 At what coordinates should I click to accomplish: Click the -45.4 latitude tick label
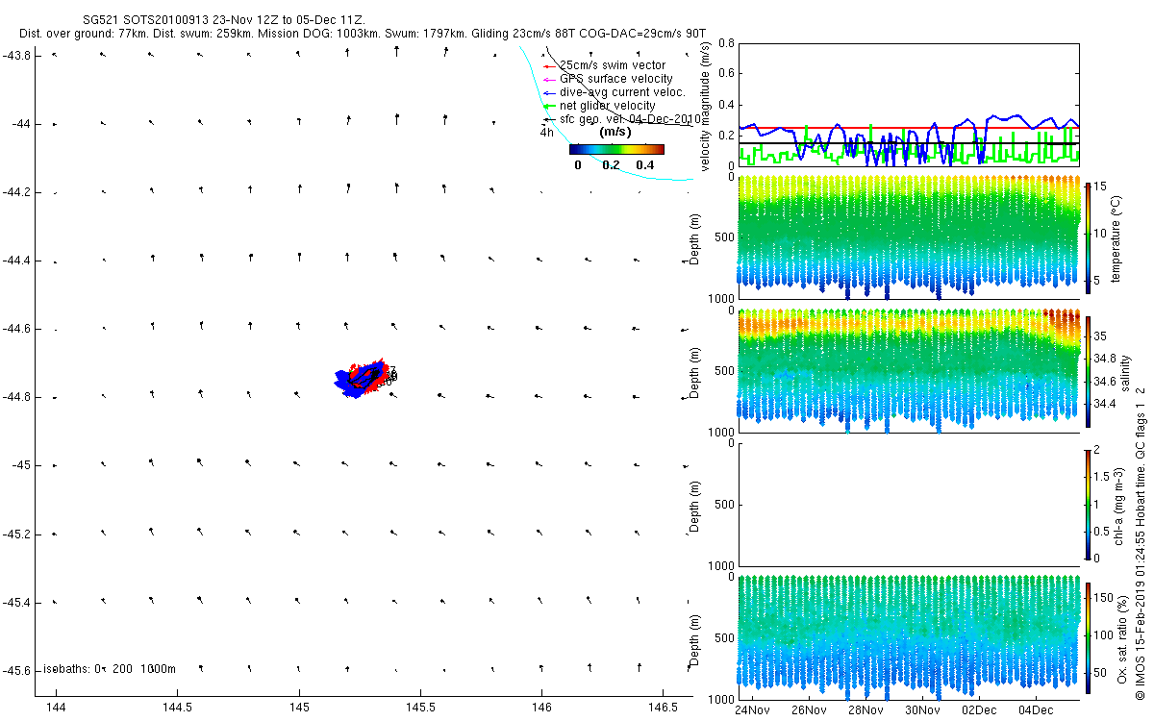(x=19, y=602)
